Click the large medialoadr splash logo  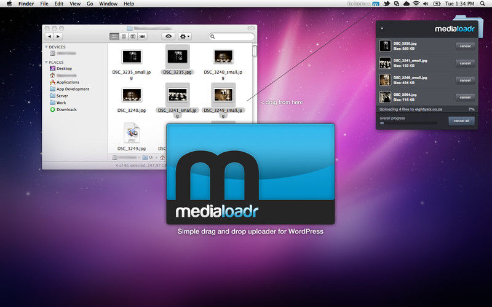(x=250, y=174)
